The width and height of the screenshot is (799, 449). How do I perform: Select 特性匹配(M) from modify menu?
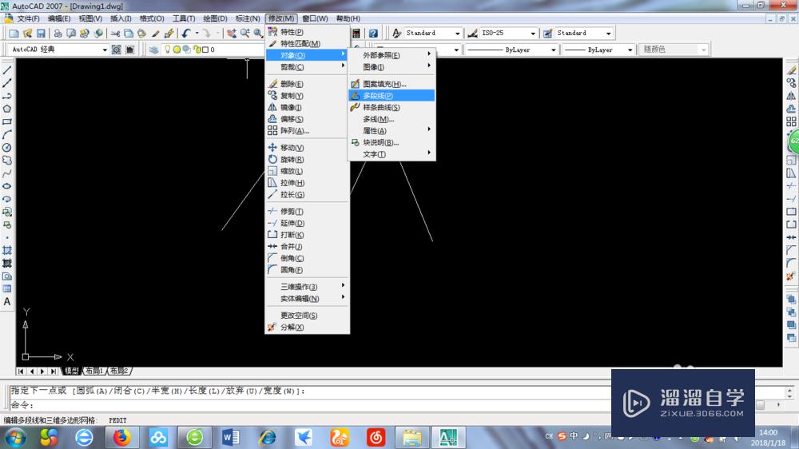click(x=308, y=43)
